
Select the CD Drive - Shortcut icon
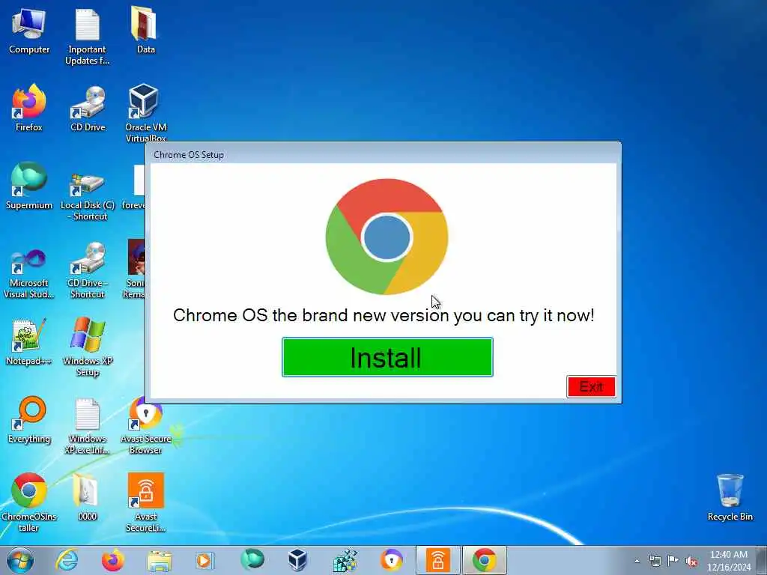[x=88, y=270]
